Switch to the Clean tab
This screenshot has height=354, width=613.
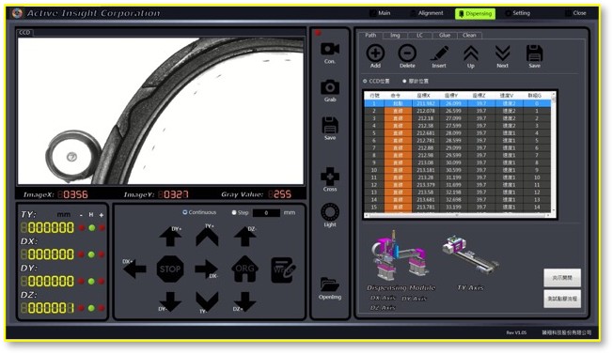(469, 36)
